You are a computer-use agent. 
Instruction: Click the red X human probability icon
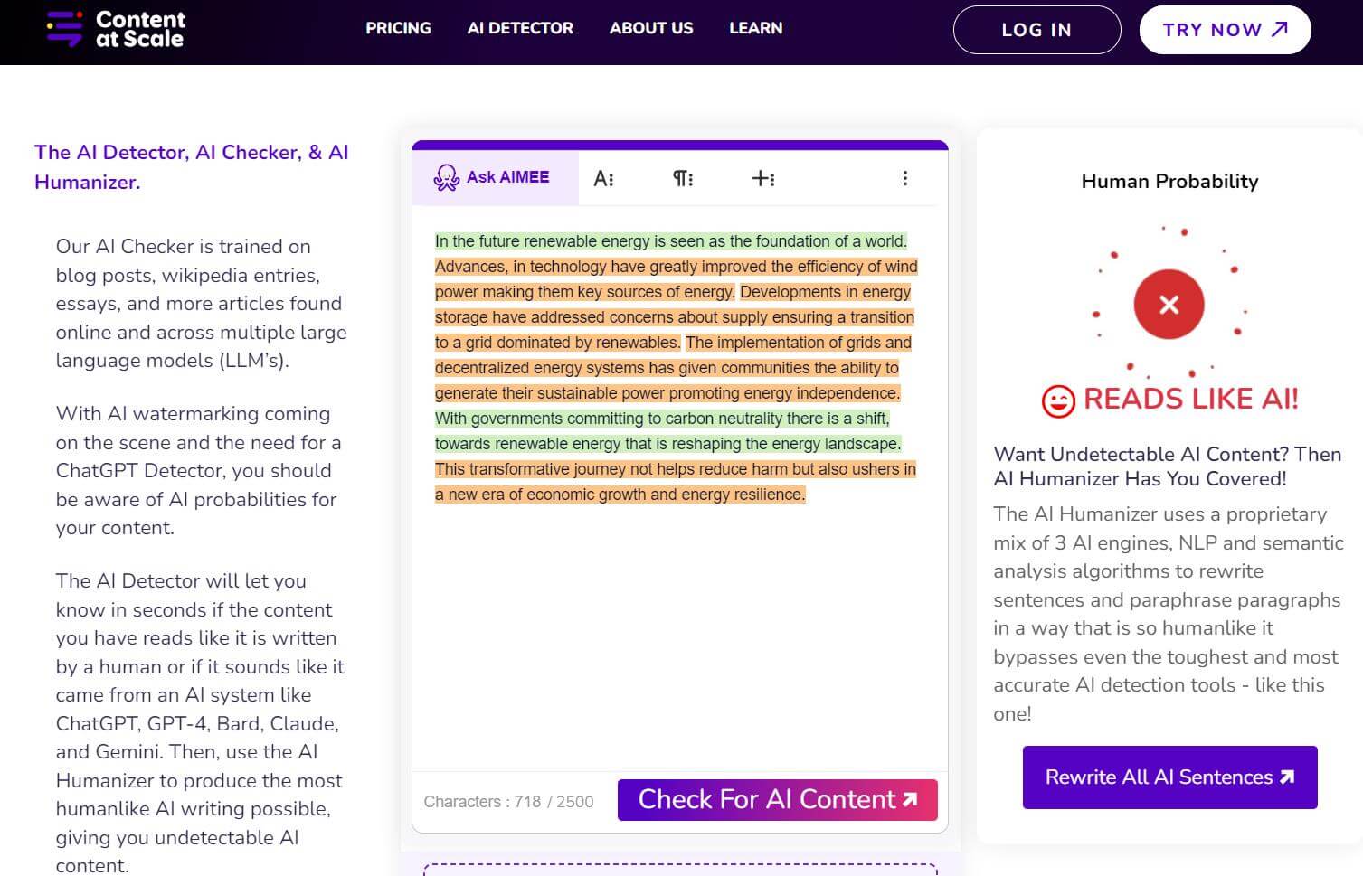[1168, 305]
